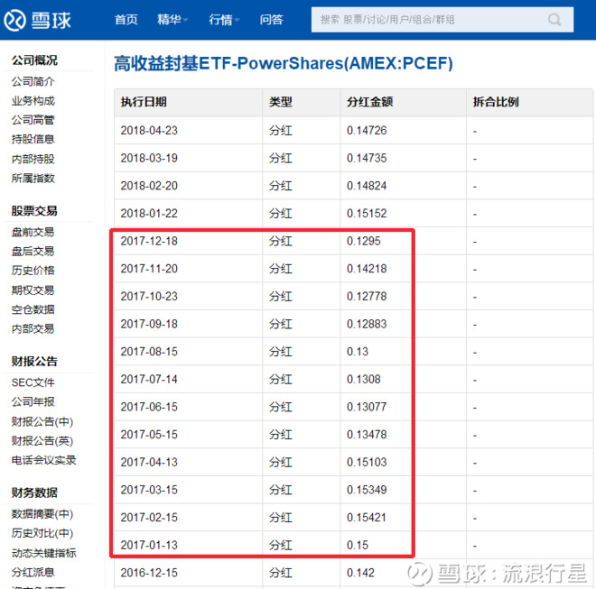Screen dimensions: 596x589
Task: Open 公司年报 in the sidebar
Action: [33, 401]
